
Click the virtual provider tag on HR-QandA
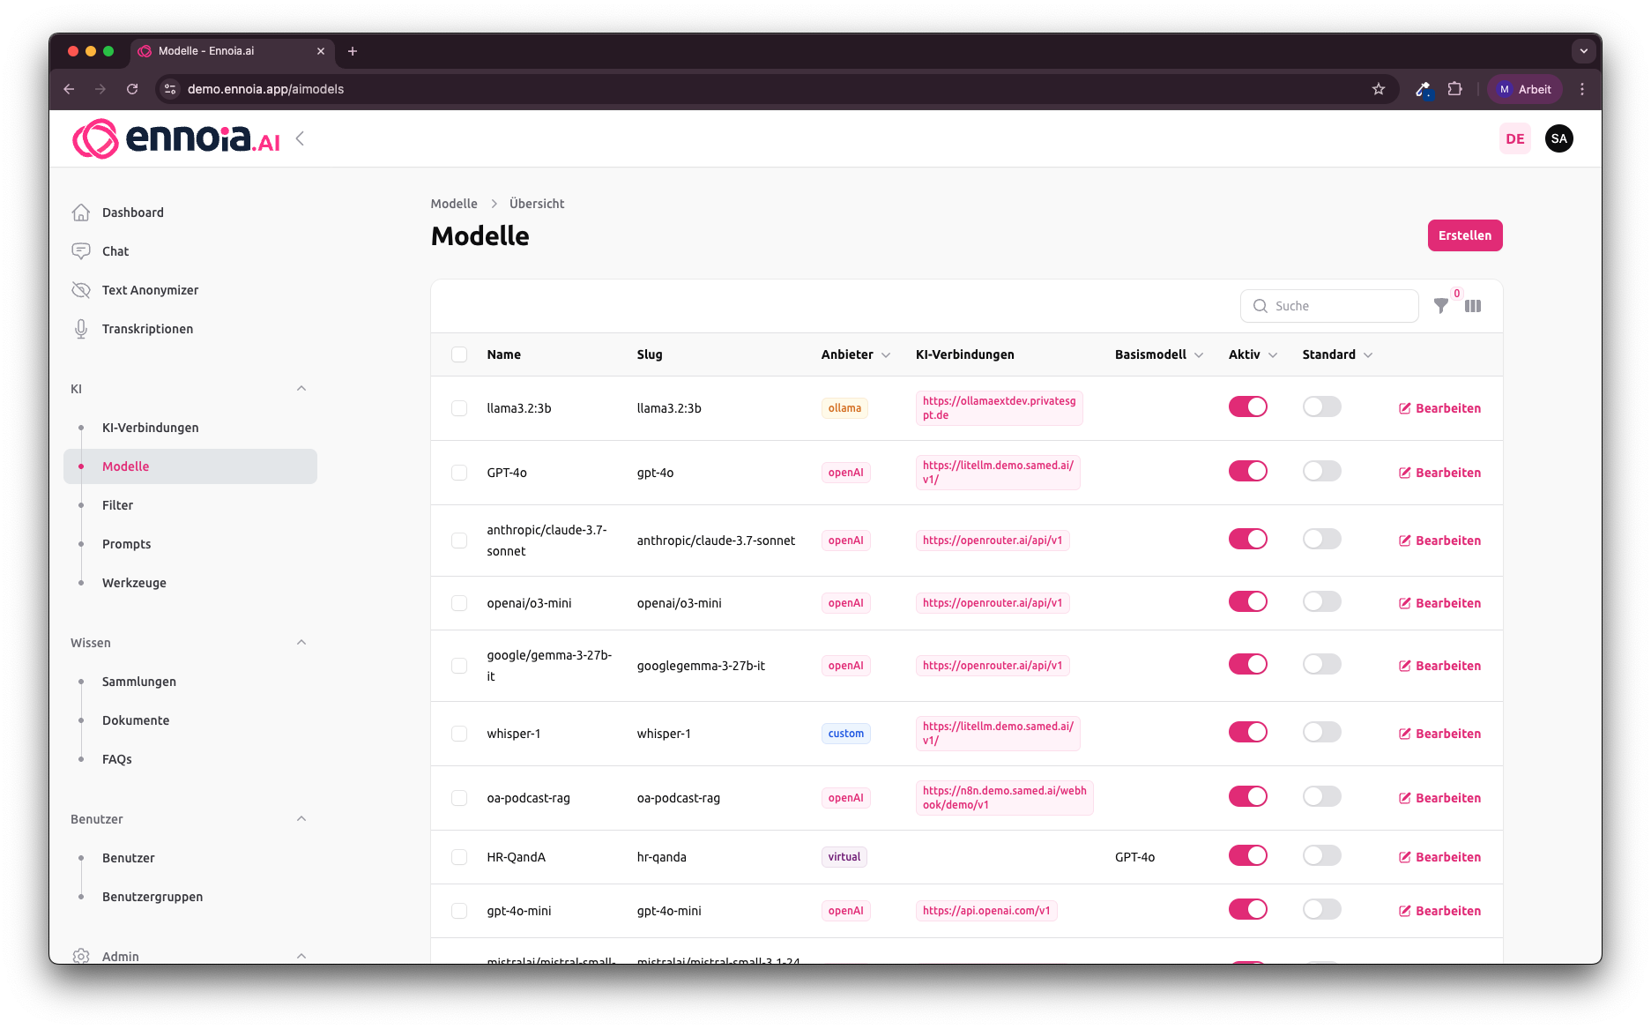(x=844, y=857)
